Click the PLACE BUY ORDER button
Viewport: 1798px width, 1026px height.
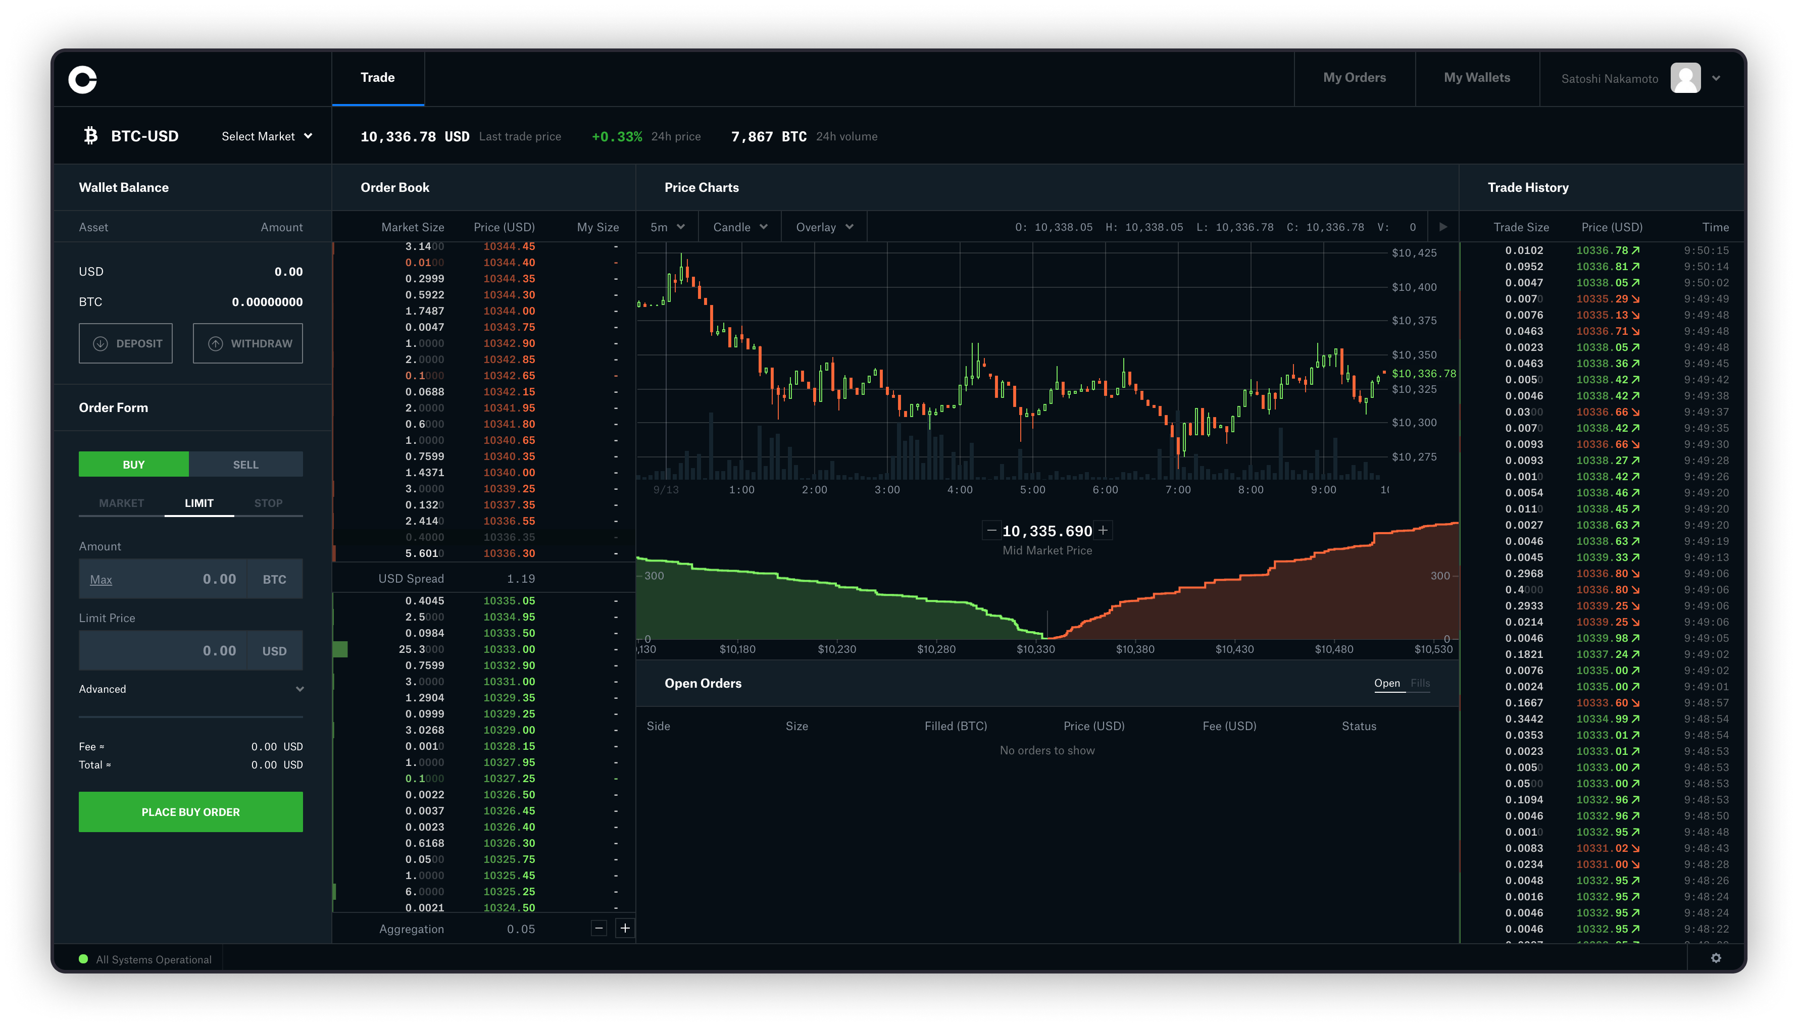[x=190, y=811]
